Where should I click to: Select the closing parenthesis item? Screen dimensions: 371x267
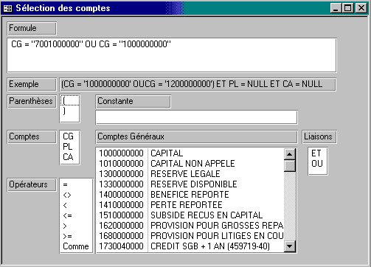70,111
